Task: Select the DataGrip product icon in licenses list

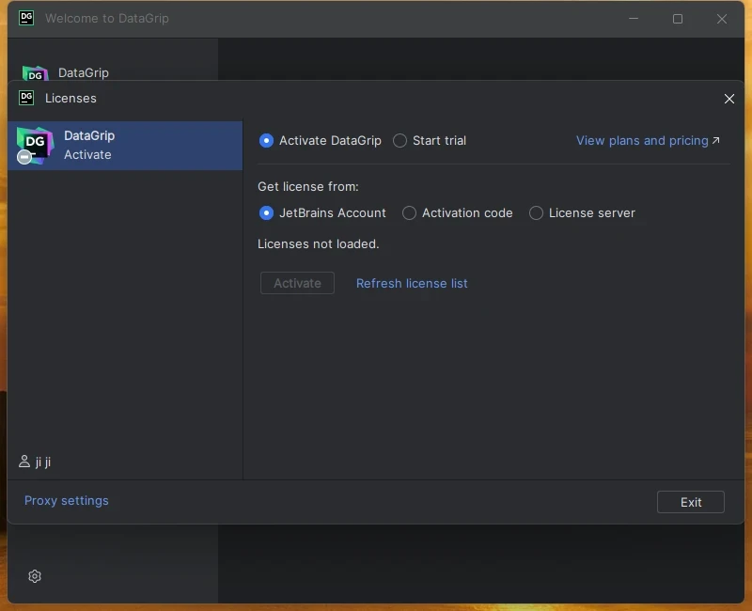Action: (35, 145)
